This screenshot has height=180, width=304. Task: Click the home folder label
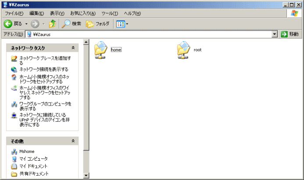116,50
